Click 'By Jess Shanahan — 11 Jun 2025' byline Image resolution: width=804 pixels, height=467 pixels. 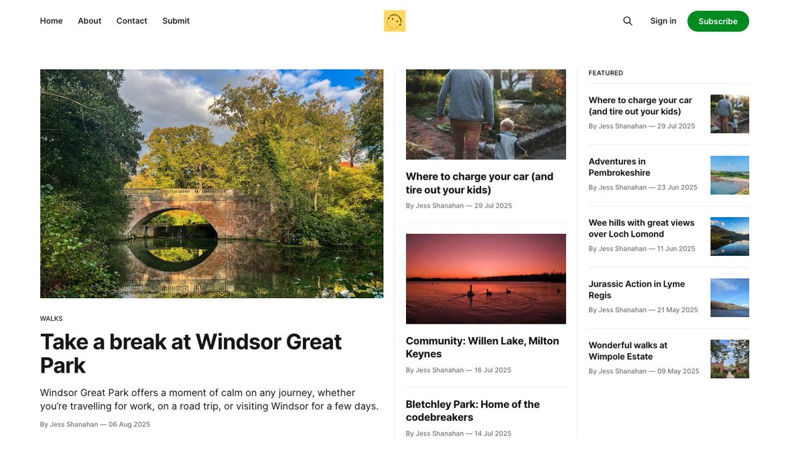(642, 249)
